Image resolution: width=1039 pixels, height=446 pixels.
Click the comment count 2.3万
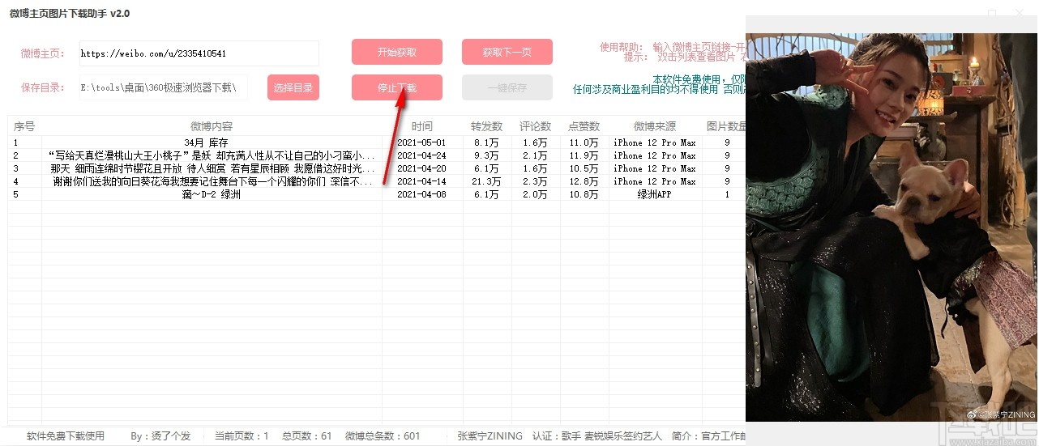click(536, 181)
